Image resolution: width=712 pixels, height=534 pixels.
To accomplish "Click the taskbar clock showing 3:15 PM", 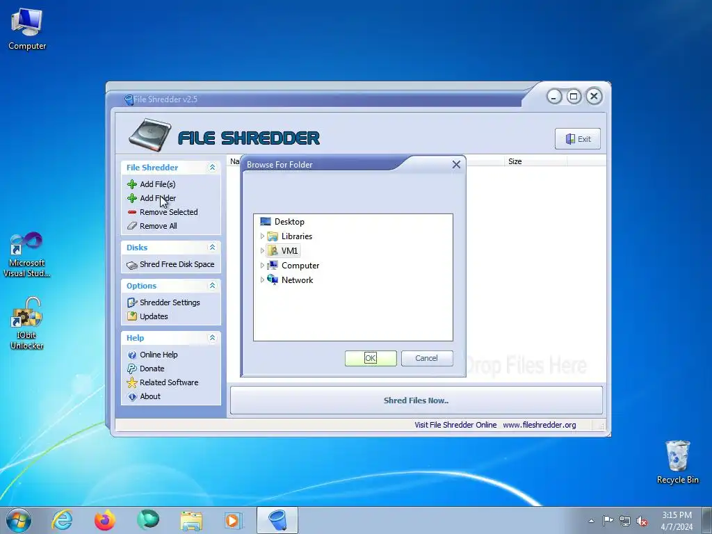I will [x=677, y=521].
